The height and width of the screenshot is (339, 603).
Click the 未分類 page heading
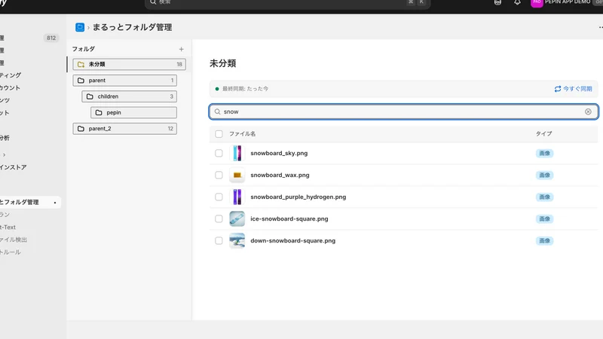point(222,63)
